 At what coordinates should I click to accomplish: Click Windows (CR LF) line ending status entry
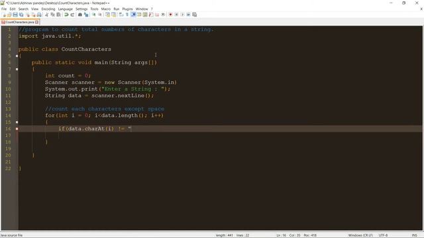tap(360, 235)
